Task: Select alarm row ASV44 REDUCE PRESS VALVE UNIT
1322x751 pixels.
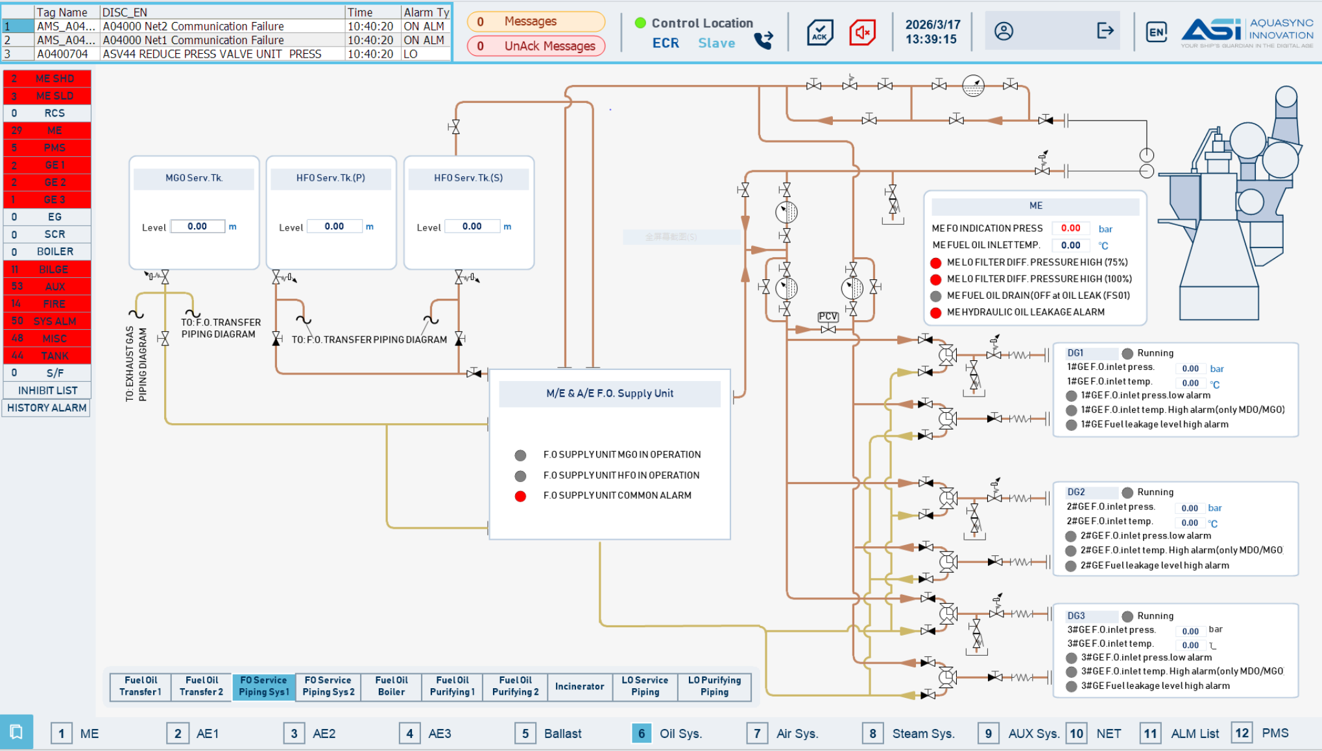Action: tap(226, 54)
